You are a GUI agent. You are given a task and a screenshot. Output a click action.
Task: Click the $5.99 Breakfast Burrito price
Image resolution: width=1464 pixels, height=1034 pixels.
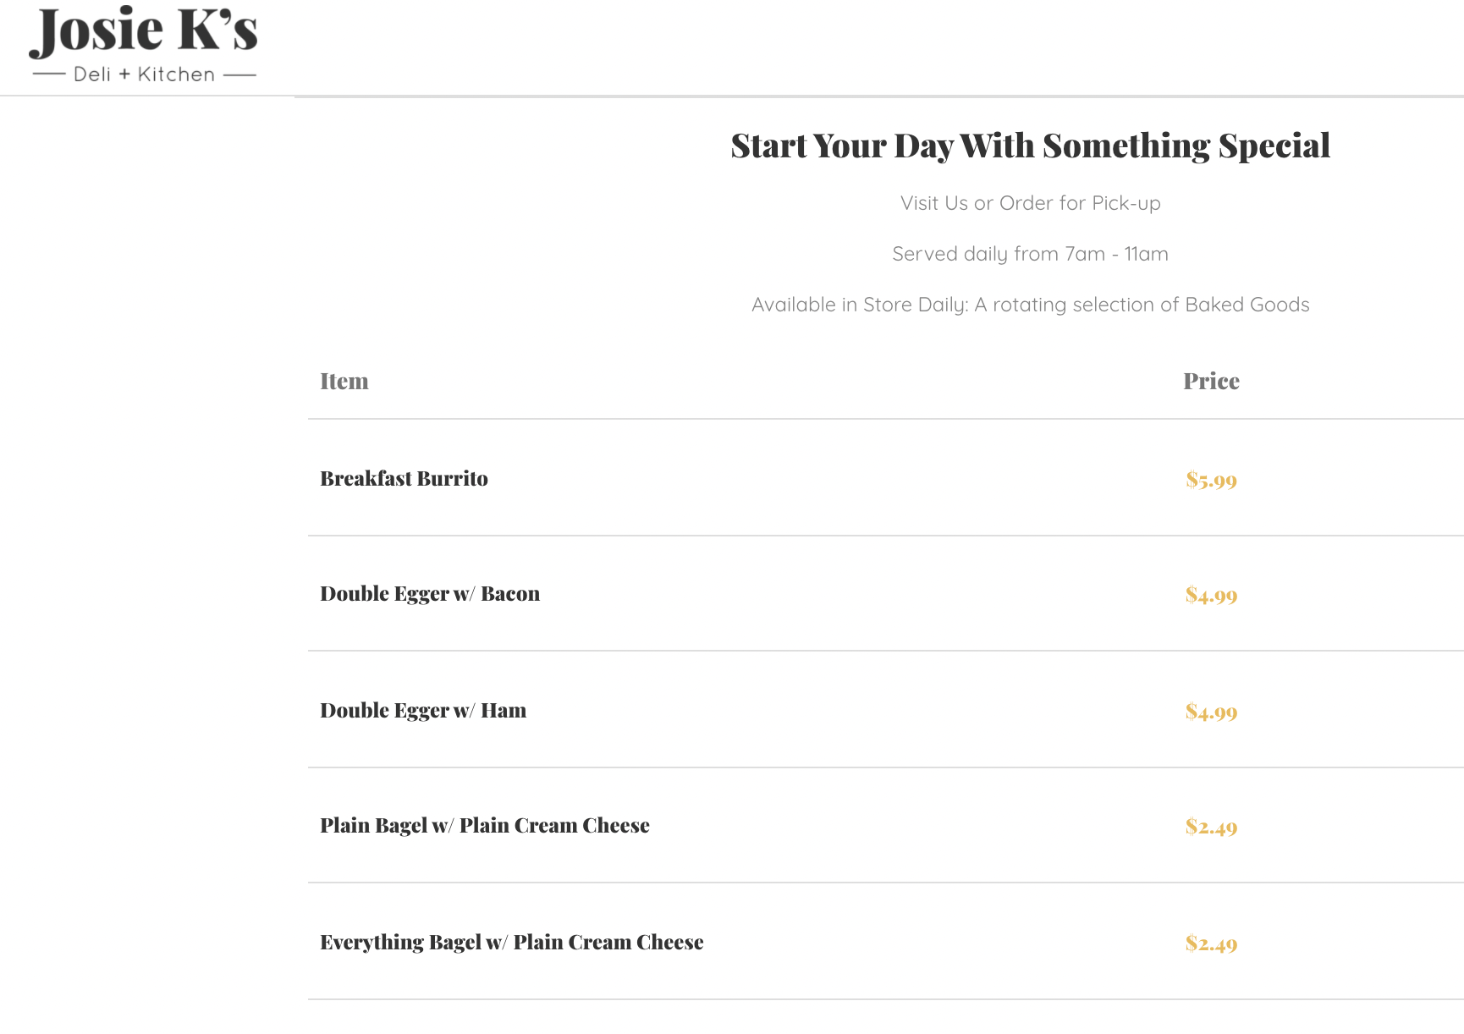1211,481
